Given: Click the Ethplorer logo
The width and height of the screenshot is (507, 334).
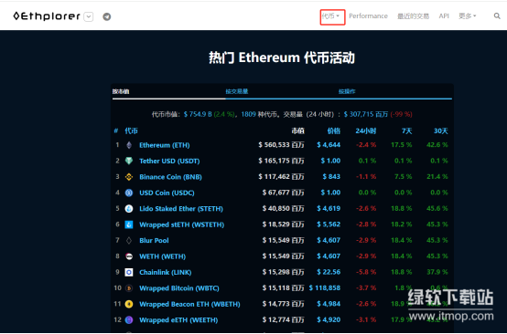Looking at the screenshot, I should point(47,16).
